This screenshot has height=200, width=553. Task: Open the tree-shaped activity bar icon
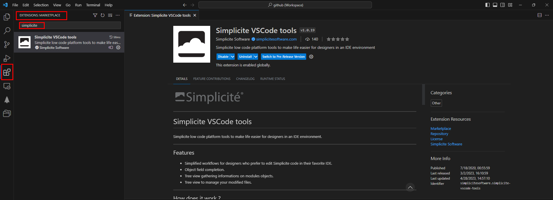(x=7, y=100)
